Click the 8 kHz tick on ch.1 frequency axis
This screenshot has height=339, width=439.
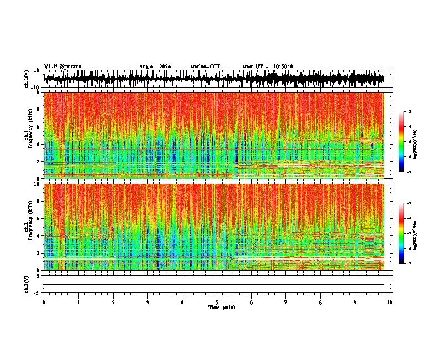click(38, 110)
